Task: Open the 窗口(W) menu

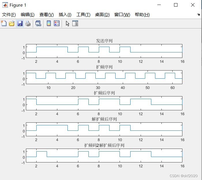Action: 122,15
